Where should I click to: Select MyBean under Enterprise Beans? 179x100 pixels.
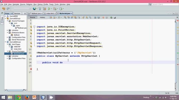17,35
